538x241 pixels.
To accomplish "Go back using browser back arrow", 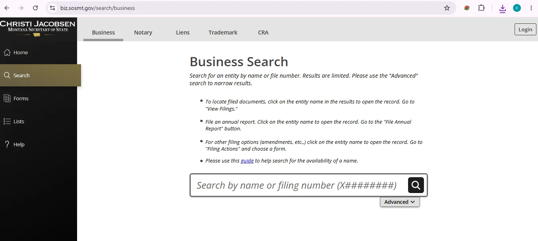I will (7, 8).
